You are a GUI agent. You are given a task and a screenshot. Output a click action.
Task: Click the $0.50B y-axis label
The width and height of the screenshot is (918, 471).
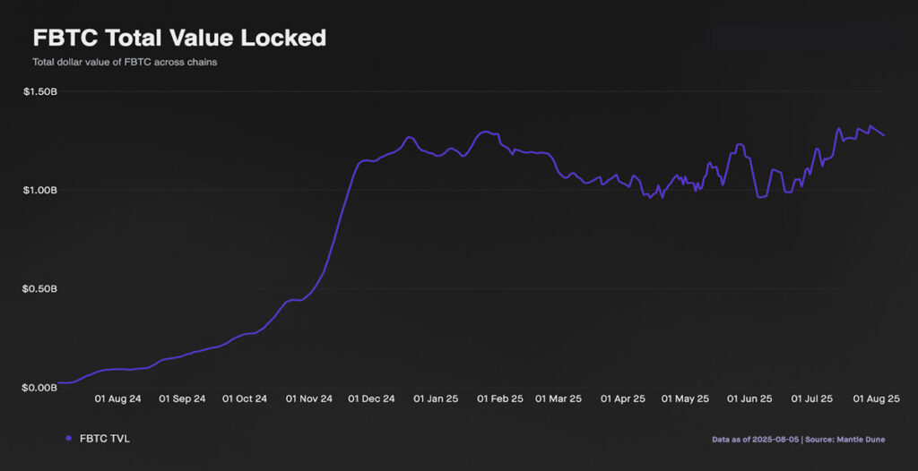coord(39,289)
